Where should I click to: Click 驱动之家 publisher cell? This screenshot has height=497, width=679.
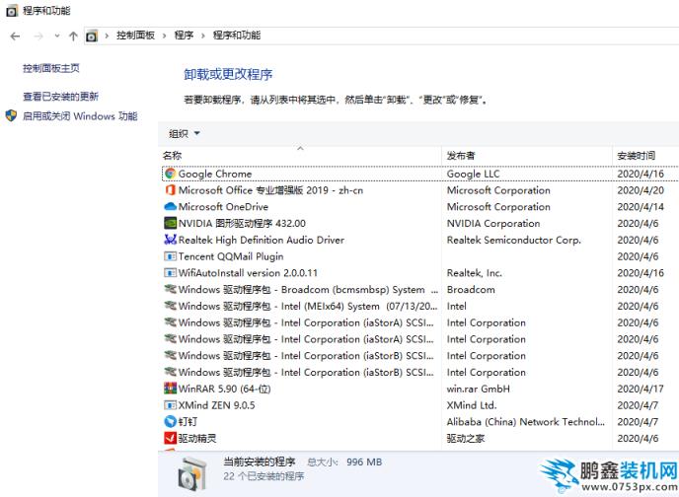(466, 438)
